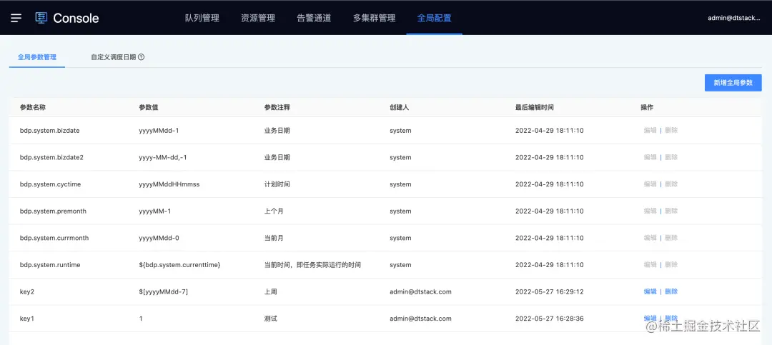Click 删除 for the bdp.system.cyctime row
Screen dimensions: 772x345
[671, 184]
